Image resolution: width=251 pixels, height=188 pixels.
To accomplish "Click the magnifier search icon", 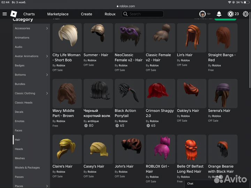I will tap(125, 14).
